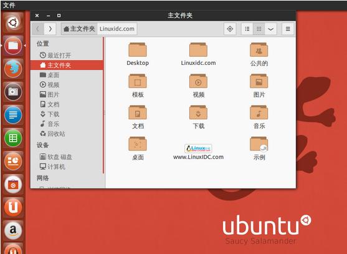Open Amazon launcher in the dock
The height and width of the screenshot is (254, 347).
(13, 230)
